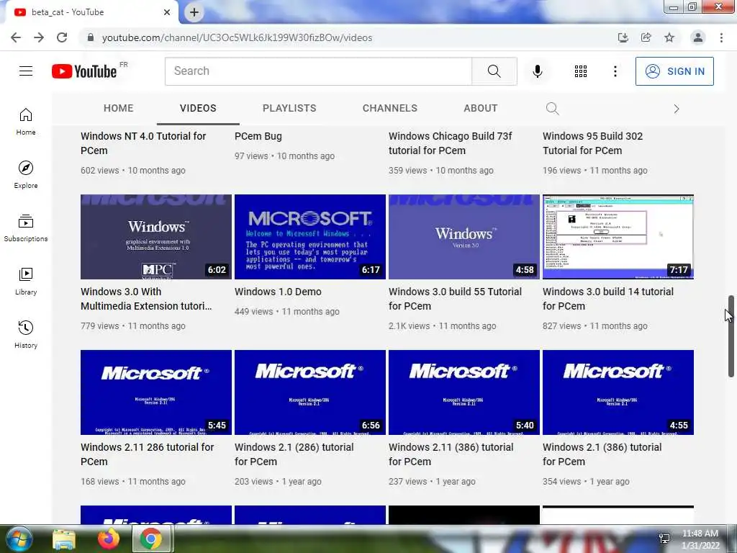The height and width of the screenshot is (553, 737).
Task: Select the beta_cat - YouTube browser tab
Action: click(x=91, y=12)
